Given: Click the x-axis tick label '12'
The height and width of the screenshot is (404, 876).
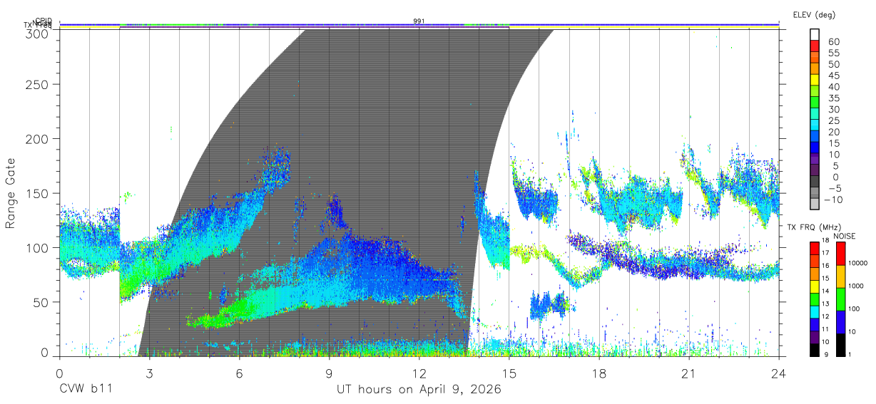Looking at the screenshot, I should point(419,373).
